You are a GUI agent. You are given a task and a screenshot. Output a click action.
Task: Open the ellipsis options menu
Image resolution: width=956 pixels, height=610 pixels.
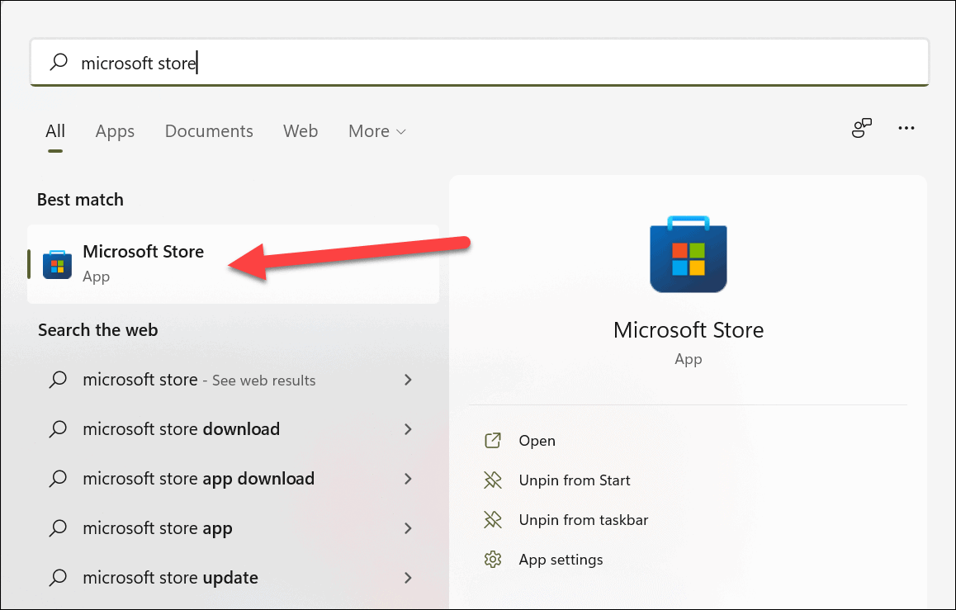906,128
